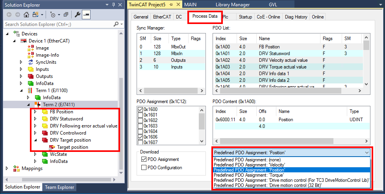This screenshot has height=194, width=385.
Task: Check the 0x1602 PDO assignment
Action: (140, 120)
